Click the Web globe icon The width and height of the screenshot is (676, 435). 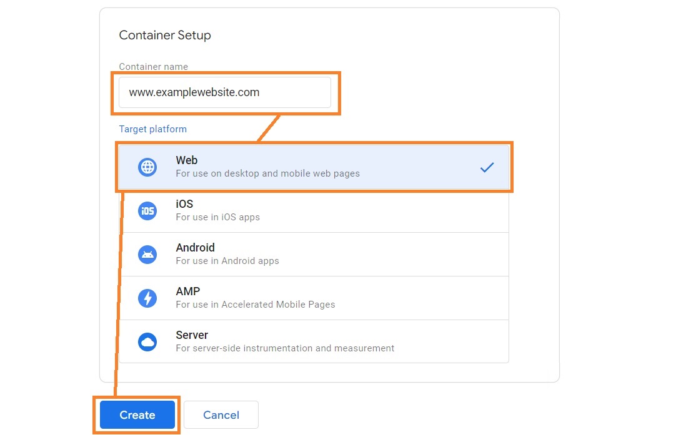(x=147, y=167)
